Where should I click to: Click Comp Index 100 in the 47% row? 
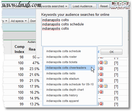point(21,63)
